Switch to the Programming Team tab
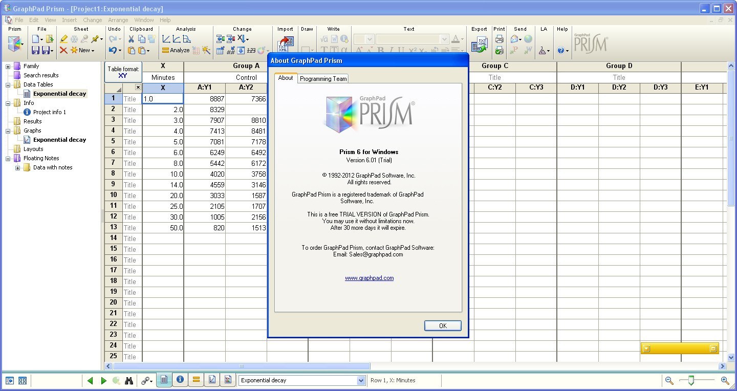 point(323,78)
